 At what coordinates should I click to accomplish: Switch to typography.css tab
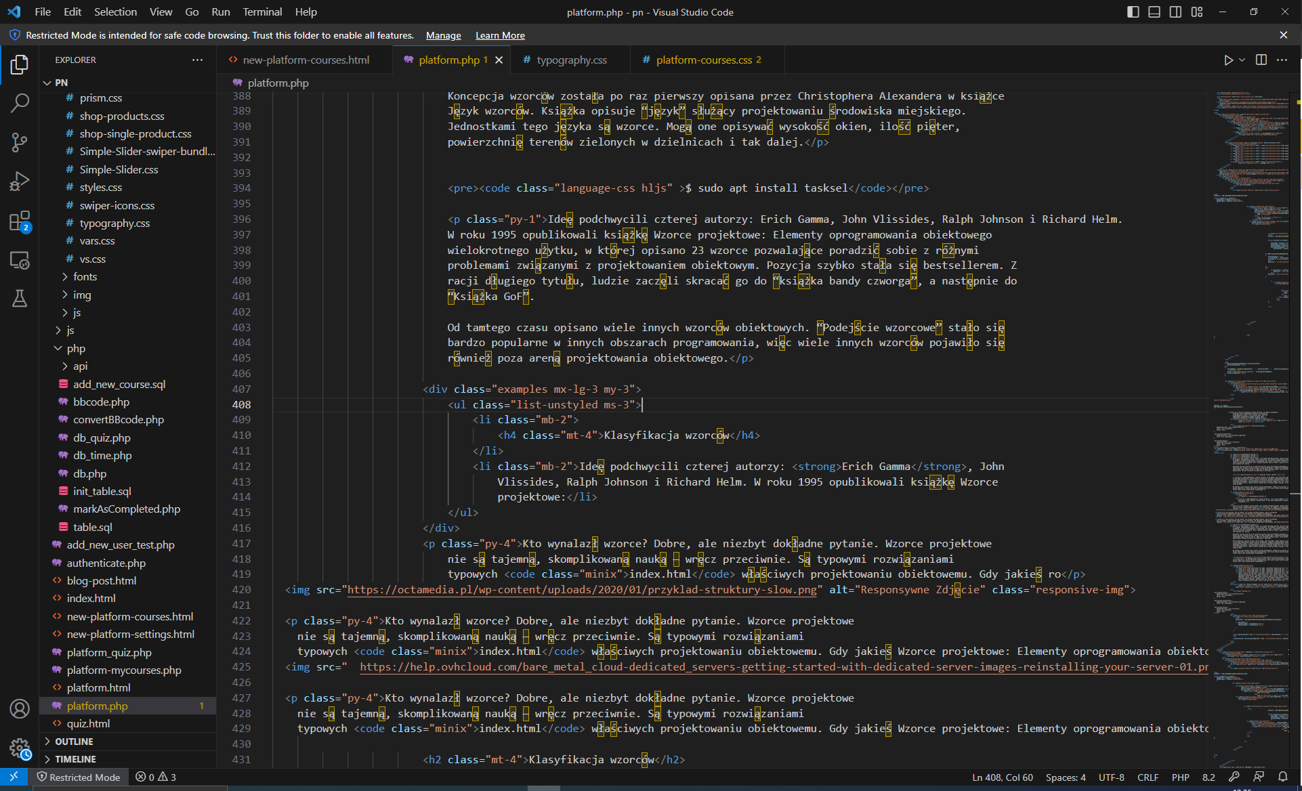coord(572,60)
